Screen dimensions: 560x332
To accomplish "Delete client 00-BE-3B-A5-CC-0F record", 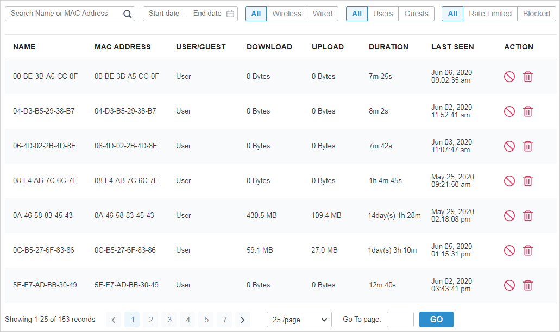I will click(x=528, y=77).
